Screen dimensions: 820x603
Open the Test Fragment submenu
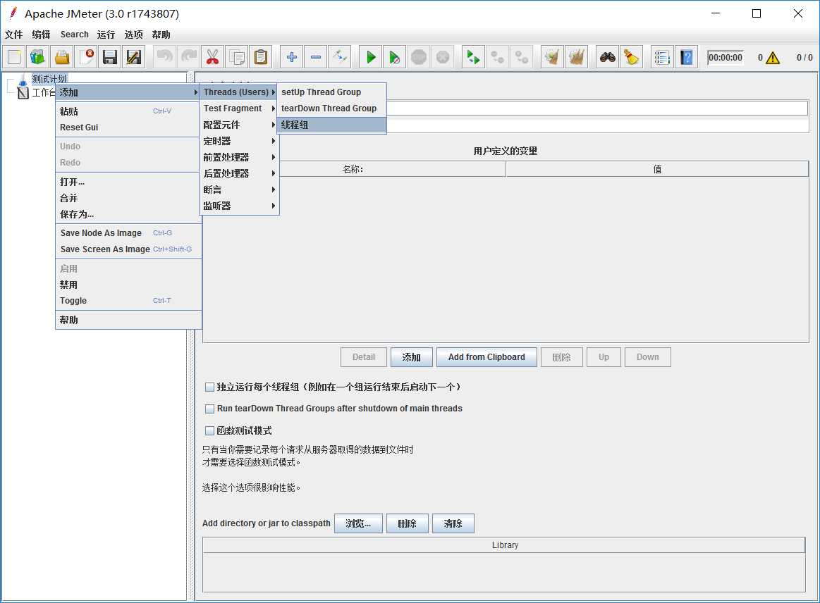pyautogui.click(x=239, y=108)
